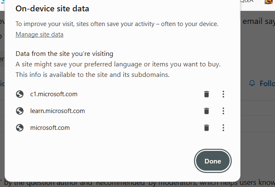Click the globe icon next to learn.microsoft.com
275x187 pixels.
tap(20, 111)
